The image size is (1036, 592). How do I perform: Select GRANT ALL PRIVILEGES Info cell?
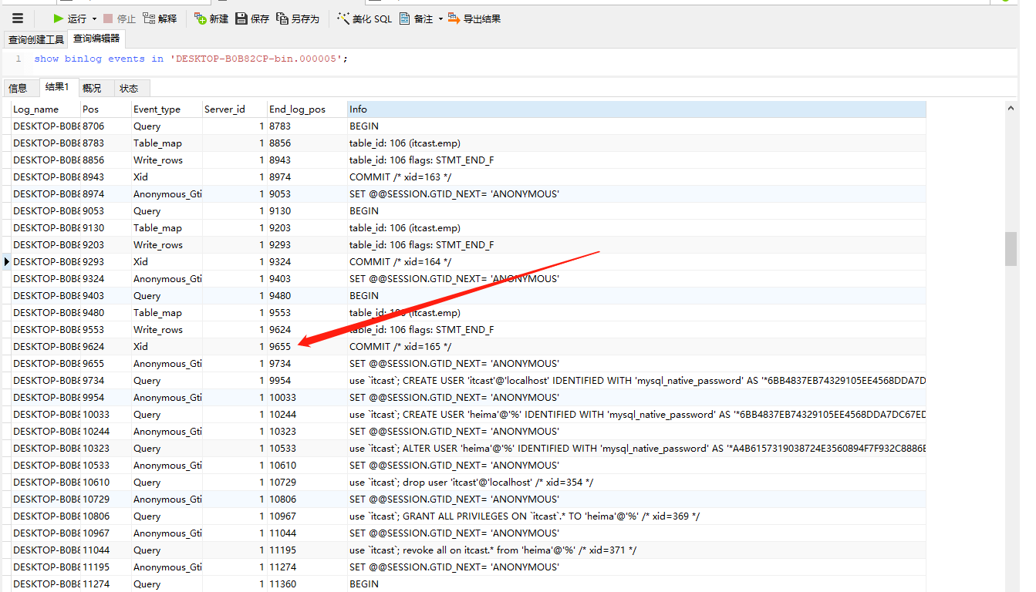tap(636, 516)
